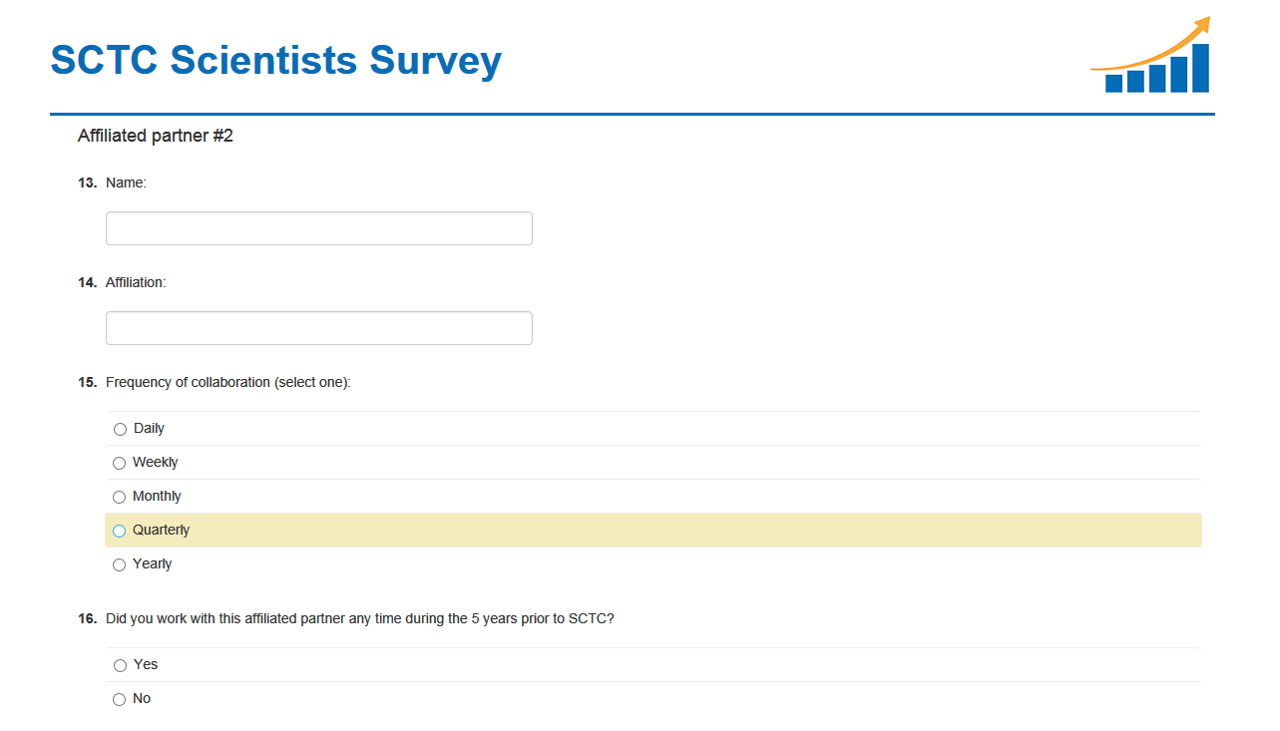Click the Affiliated partner #2 heading

[156, 136]
